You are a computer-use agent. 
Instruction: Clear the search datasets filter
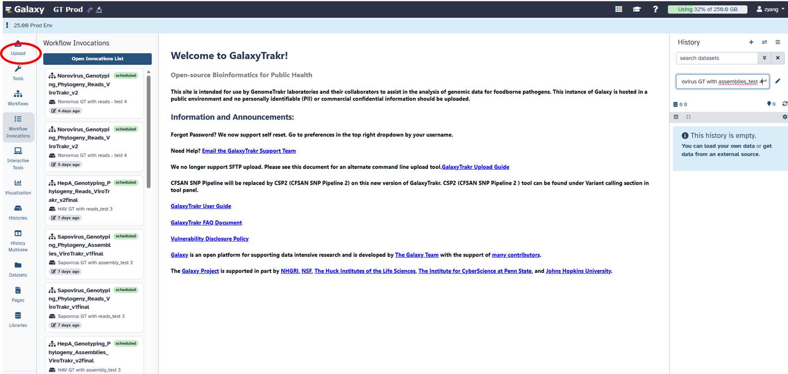(778, 58)
